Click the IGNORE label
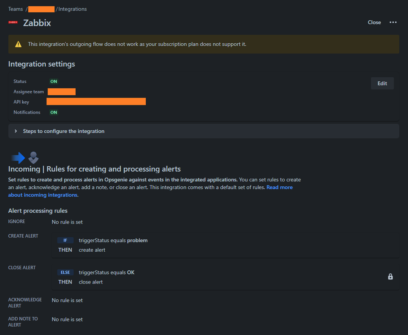This screenshot has height=335, width=408. pos(17,221)
